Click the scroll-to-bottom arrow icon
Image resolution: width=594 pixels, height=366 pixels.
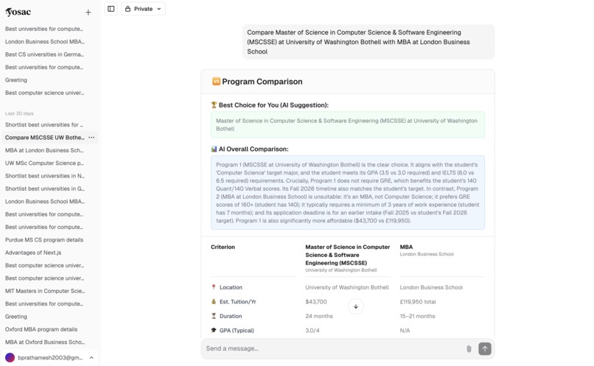356,306
